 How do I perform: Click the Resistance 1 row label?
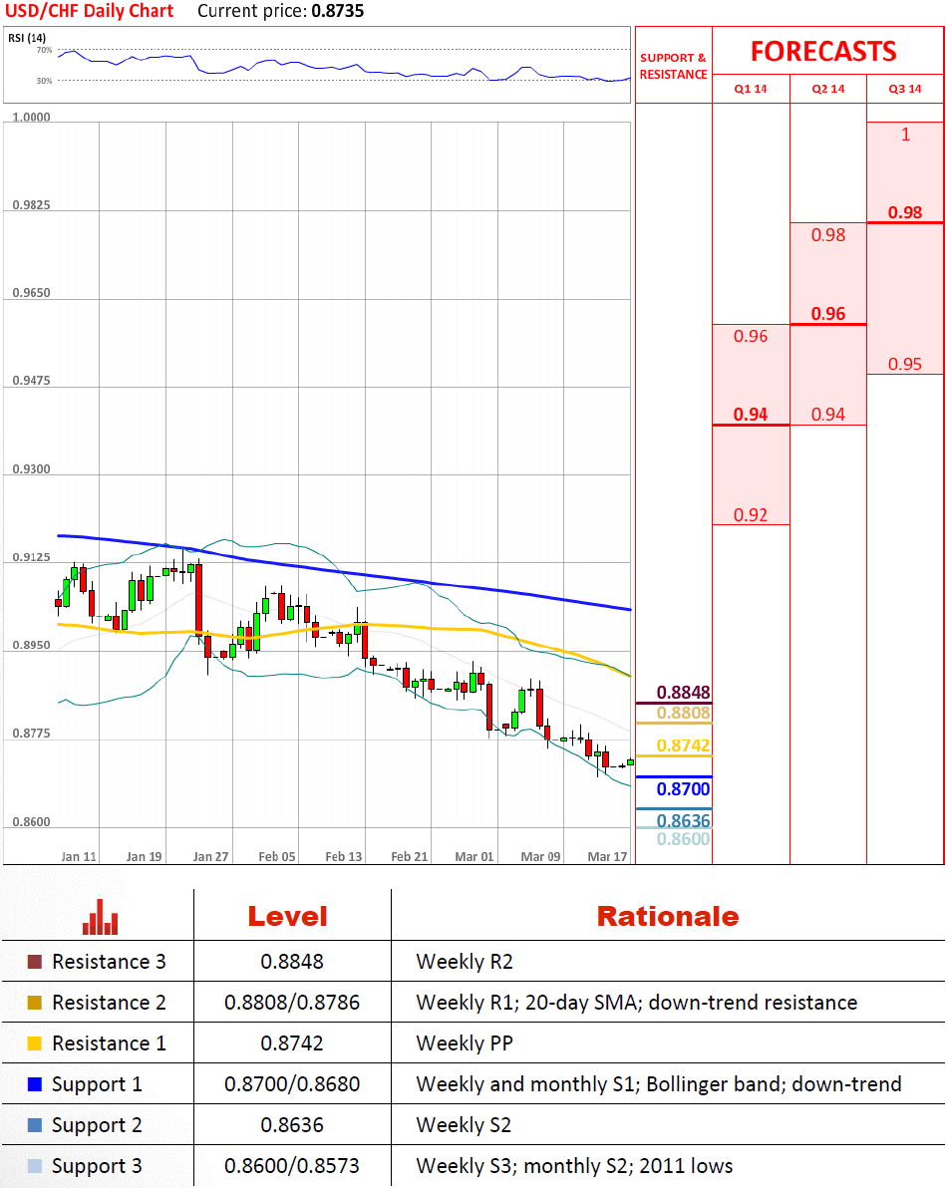click(109, 1043)
